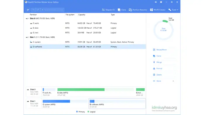Select the G: test partition row

click(x=88, y=33)
